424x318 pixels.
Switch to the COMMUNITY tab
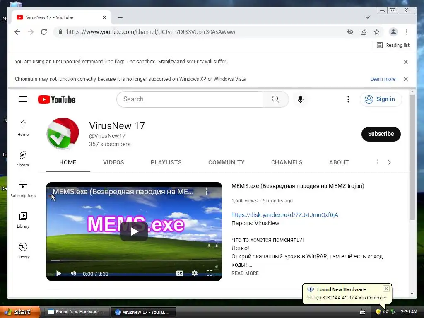[226, 162]
